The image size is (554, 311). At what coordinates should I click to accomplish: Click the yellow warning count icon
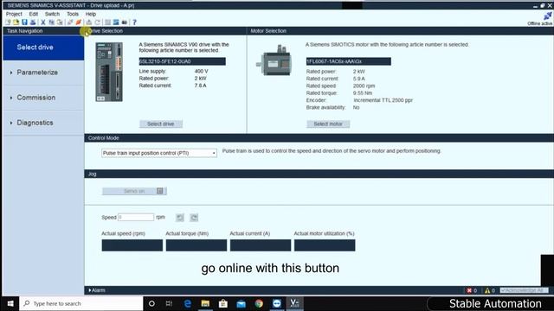click(x=487, y=290)
